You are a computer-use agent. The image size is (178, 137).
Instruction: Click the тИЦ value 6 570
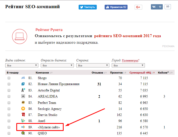[144, 127]
